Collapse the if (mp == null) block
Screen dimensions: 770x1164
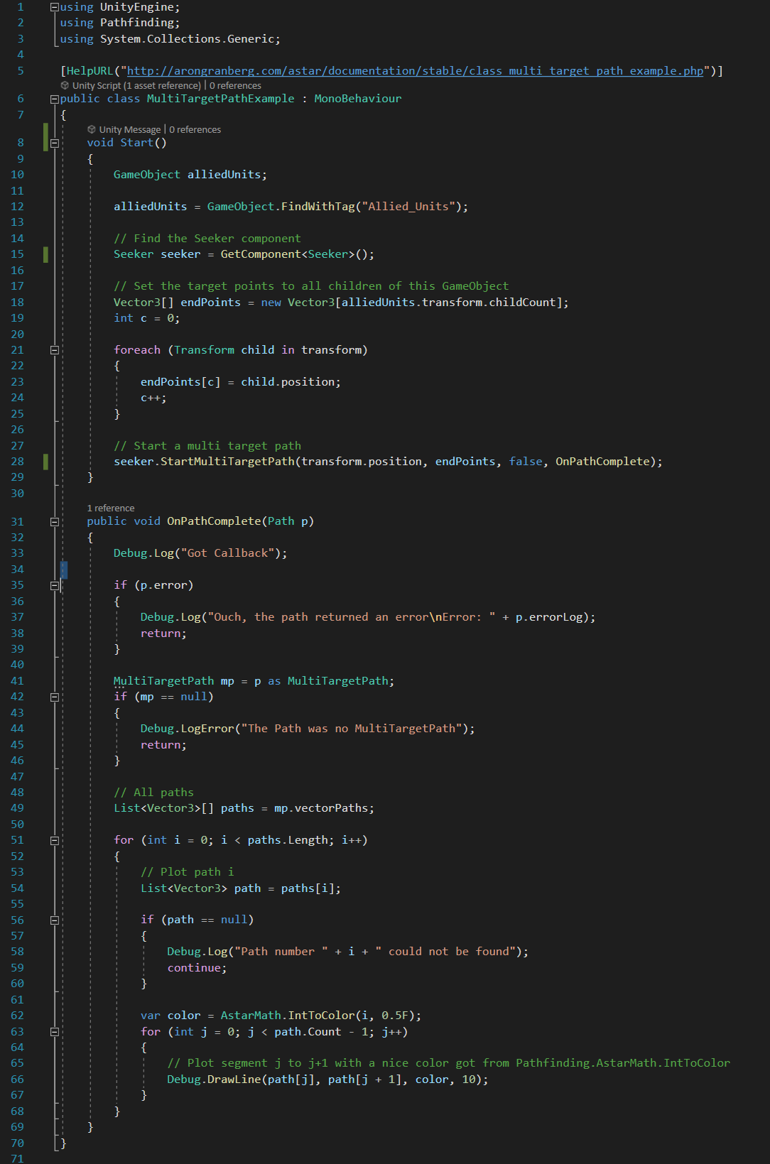(x=55, y=697)
